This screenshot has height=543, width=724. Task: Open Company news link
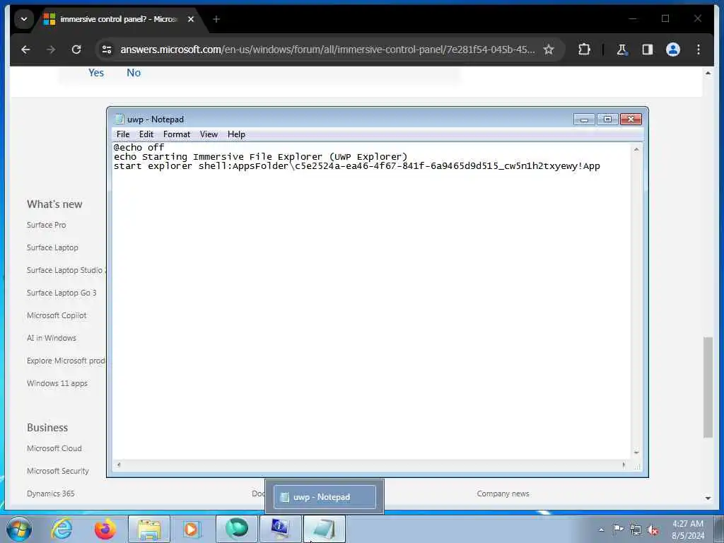(503, 494)
